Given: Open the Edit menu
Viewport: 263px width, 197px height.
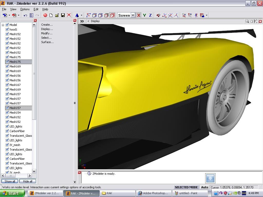Looking at the screenshot, I should [36, 9].
